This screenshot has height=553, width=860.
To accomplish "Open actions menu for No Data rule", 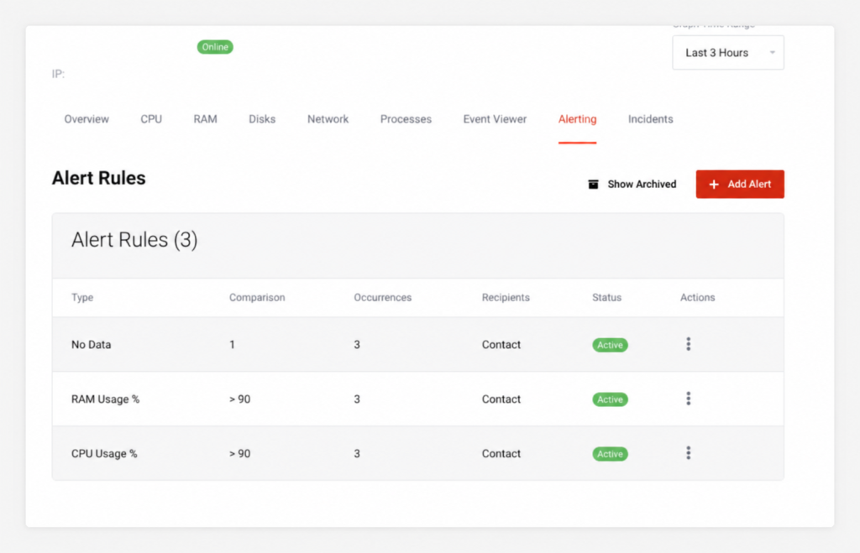I will tap(689, 344).
